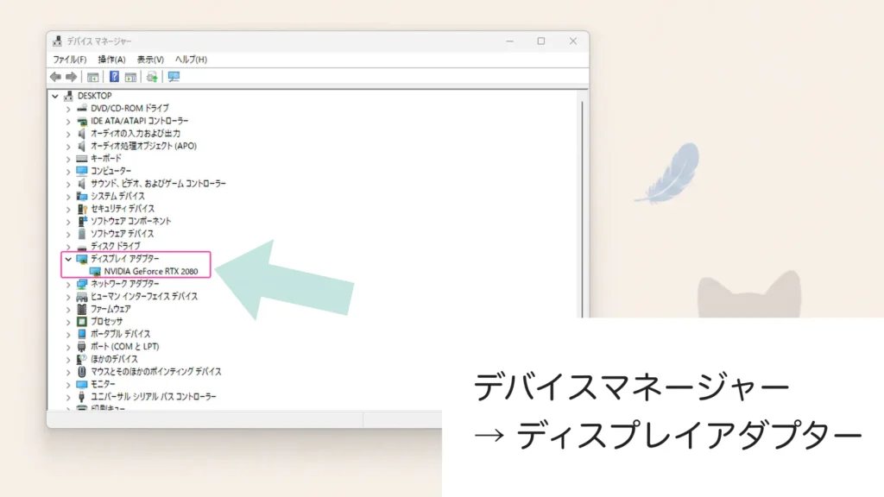This screenshot has height=497, width=884.
Task: Open the 操作(A) menu
Action: click(x=111, y=60)
